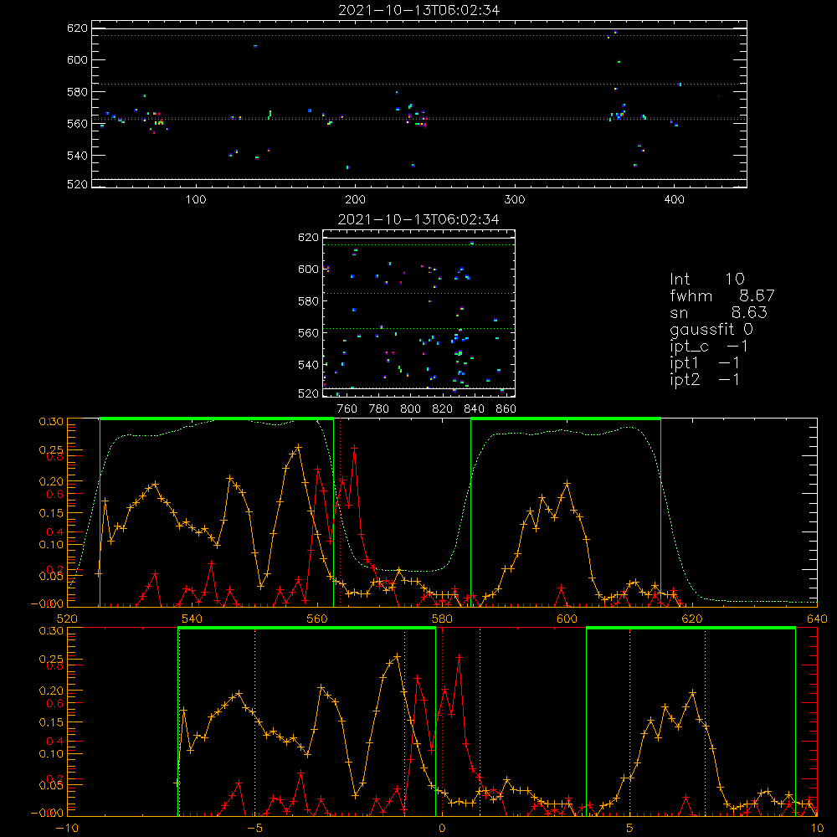Click the green bar spanning -7 to 0 in the bottom plot
This screenshot has height=837, width=837.
306,628
